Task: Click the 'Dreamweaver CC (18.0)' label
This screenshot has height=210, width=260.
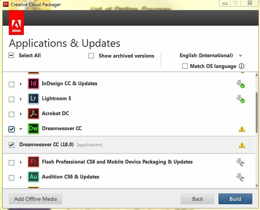Action: tap(47, 144)
